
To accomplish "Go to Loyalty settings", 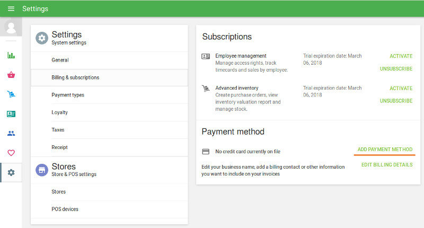I will (59, 113).
